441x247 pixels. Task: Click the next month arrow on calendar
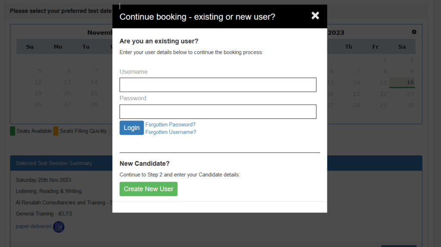click(414, 32)
